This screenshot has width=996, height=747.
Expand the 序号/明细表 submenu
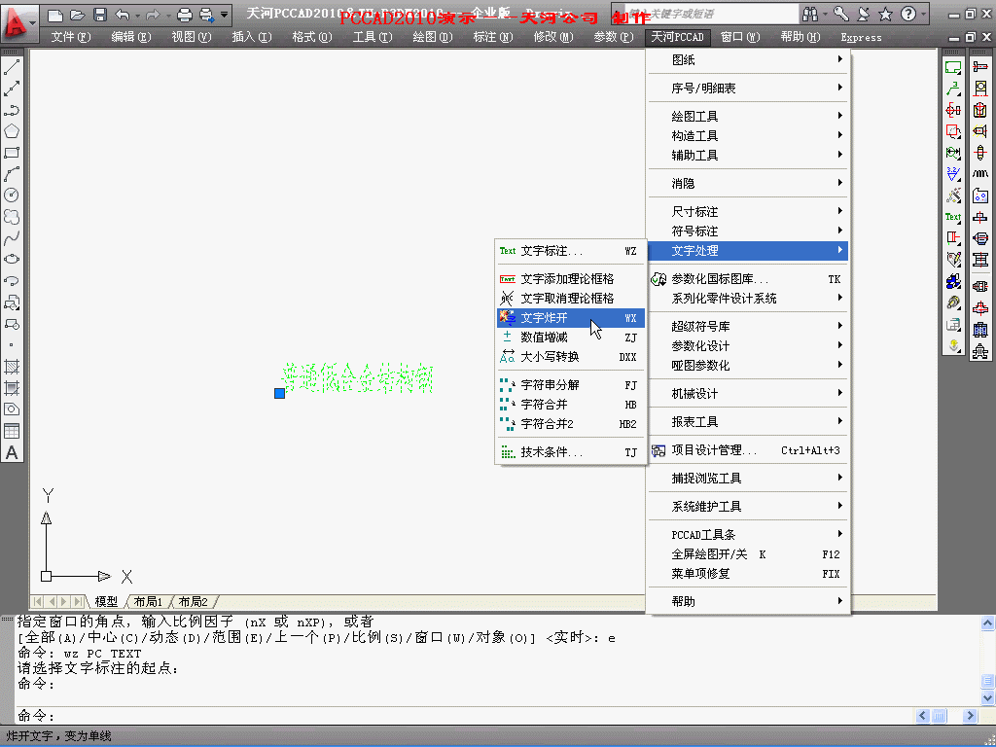(x=748, y=89)
